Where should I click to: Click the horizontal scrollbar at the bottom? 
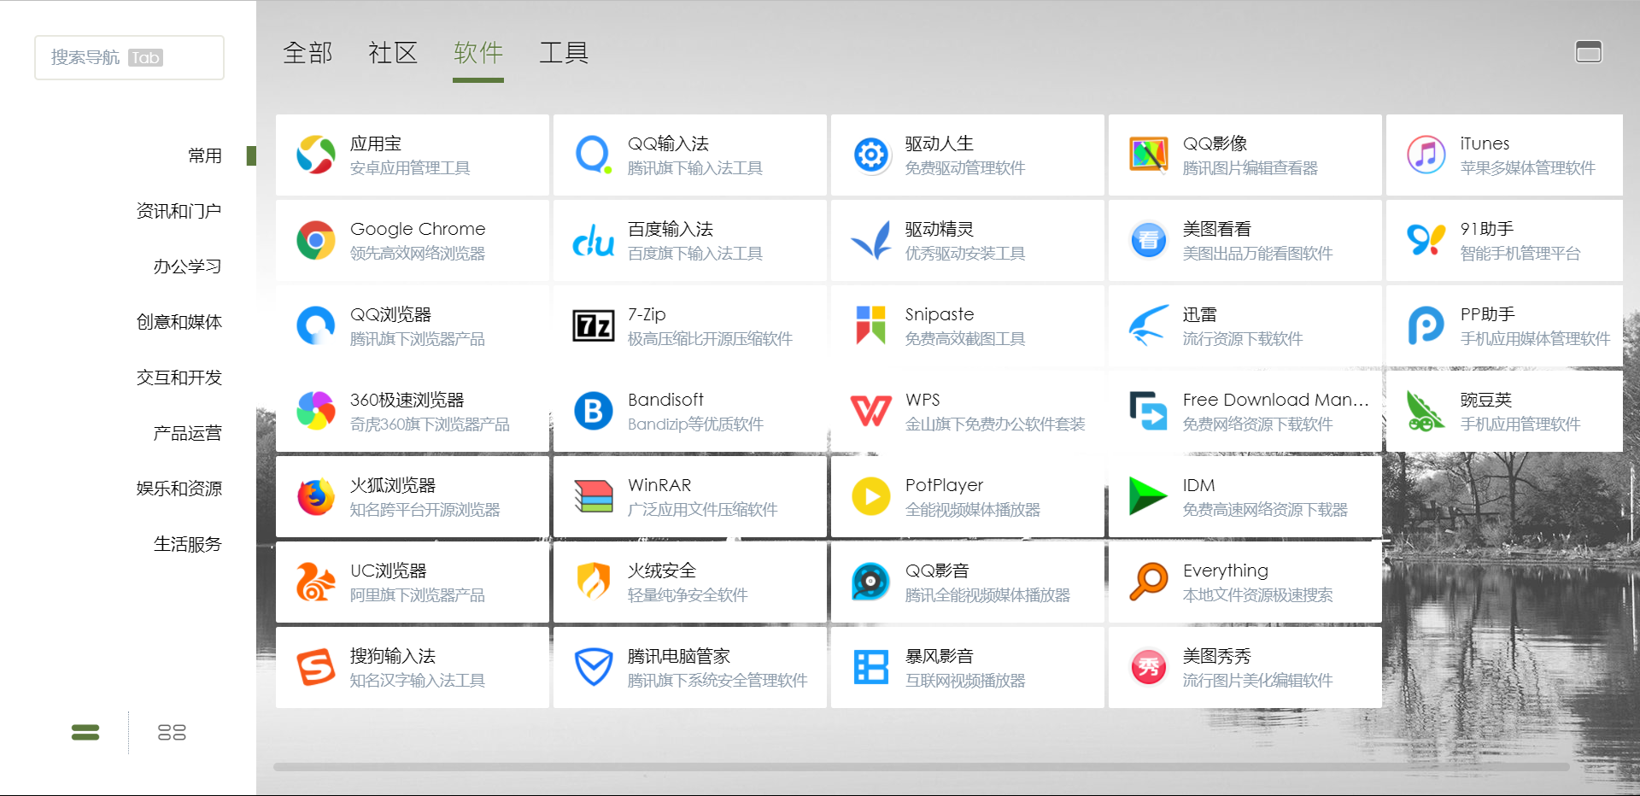coord(922,766)
